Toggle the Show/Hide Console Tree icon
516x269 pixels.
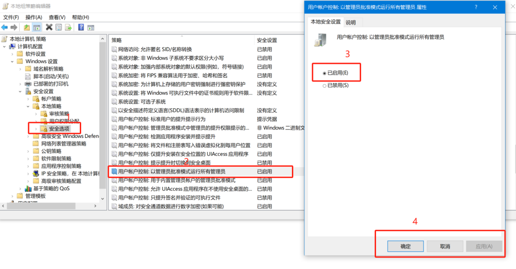(x=37, y=27)
